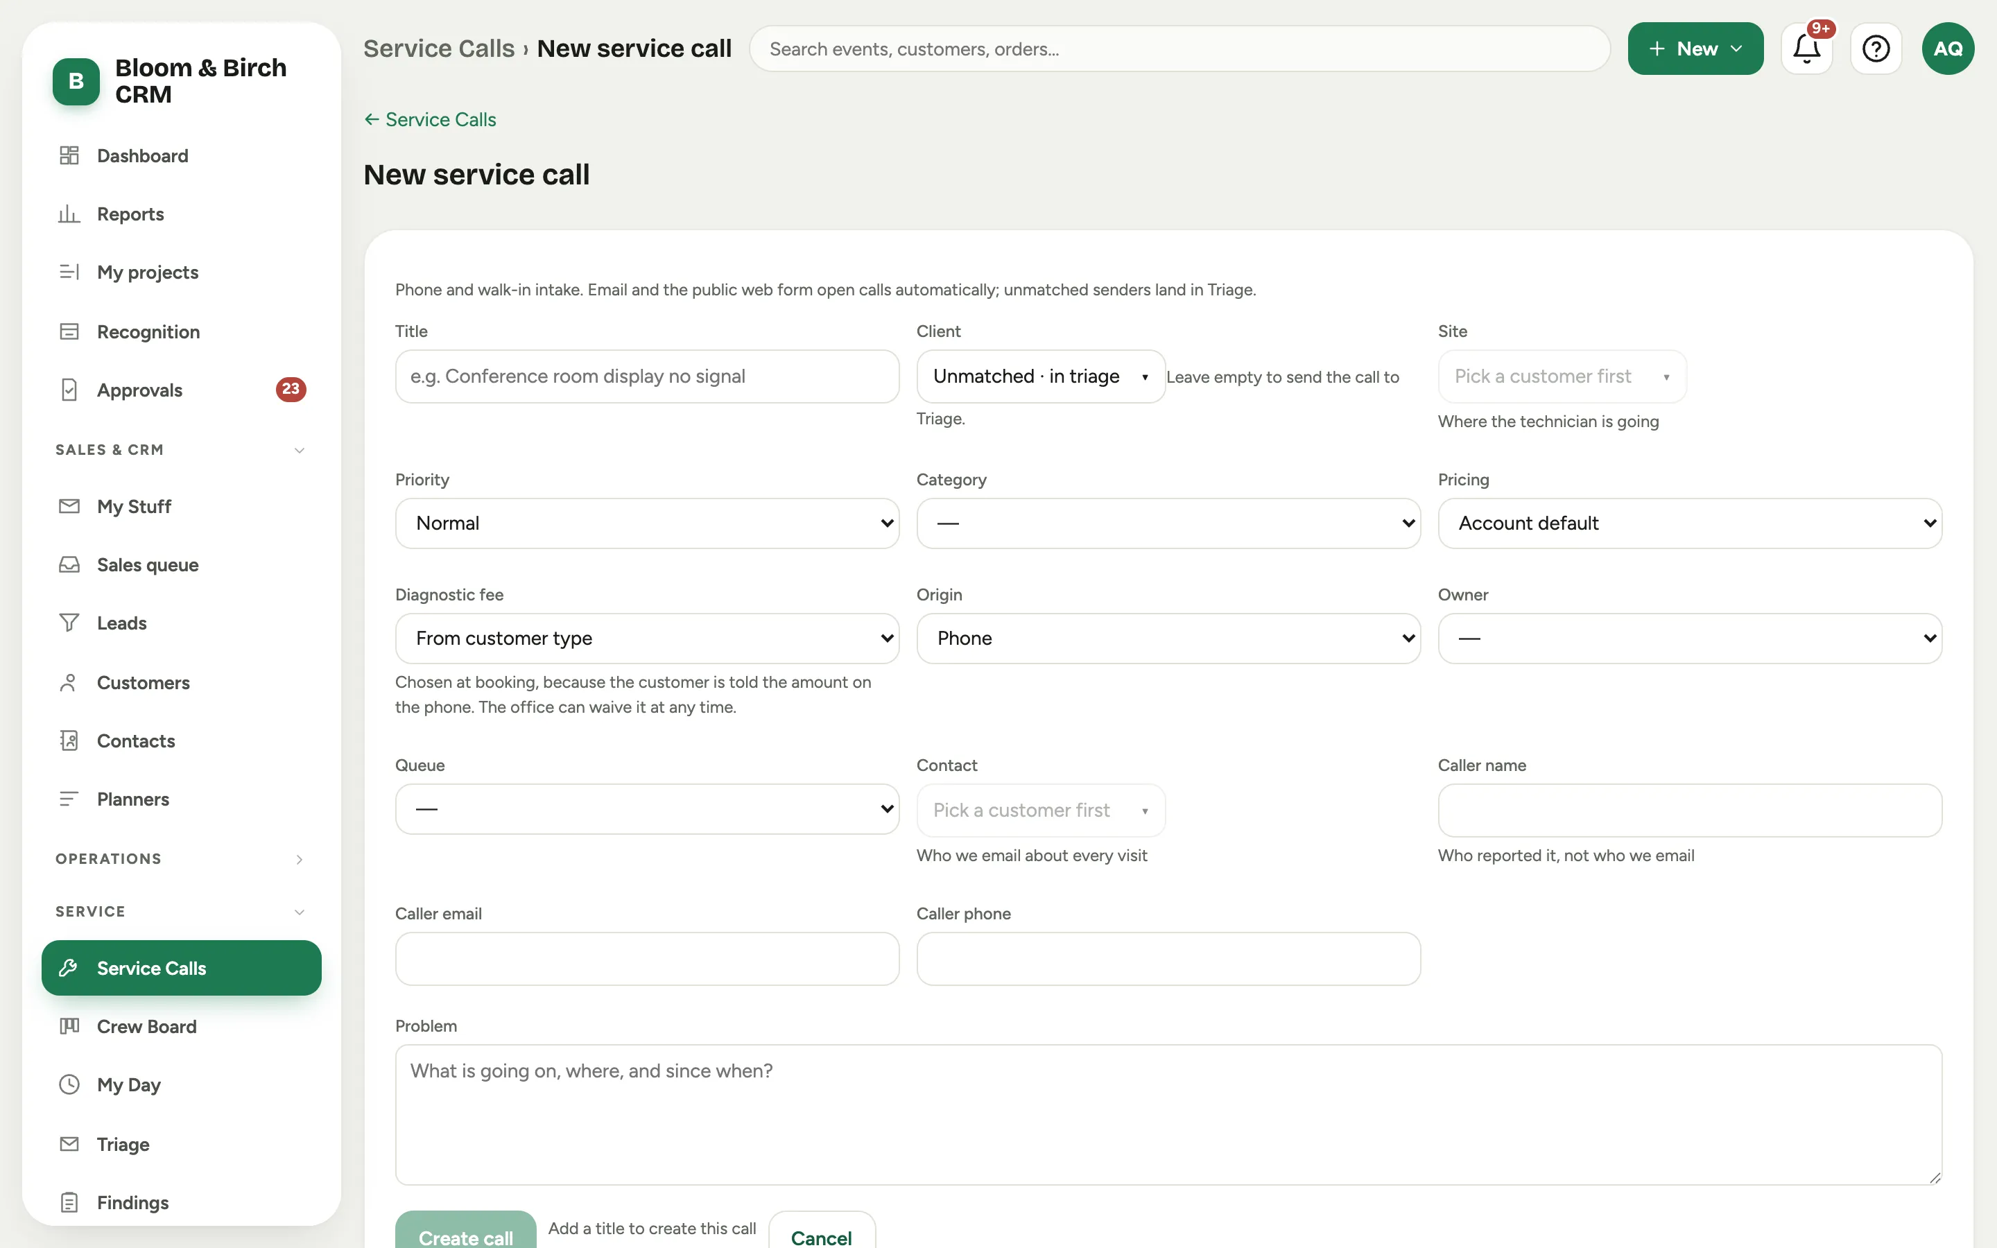This screenshot has width=1997, height=1248.
Task: Click the Dashboard grid icon
Action: point(69,155)
